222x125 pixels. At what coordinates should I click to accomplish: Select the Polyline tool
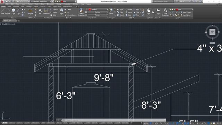click(8, 11)
